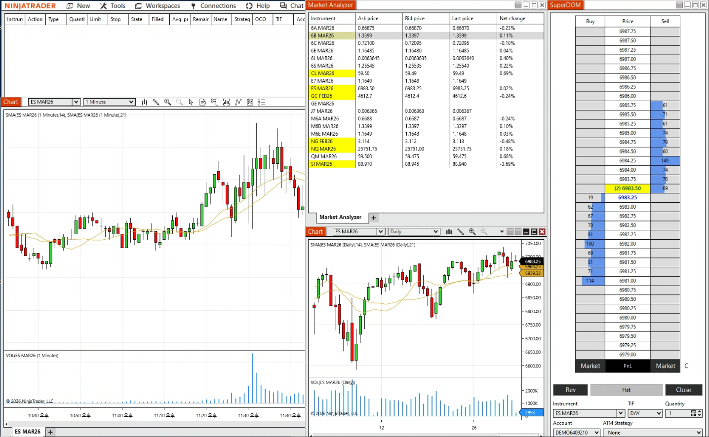Select the CL MAR26 row in Market Analyzer
709x437 pixels.
tap(426, 73)
